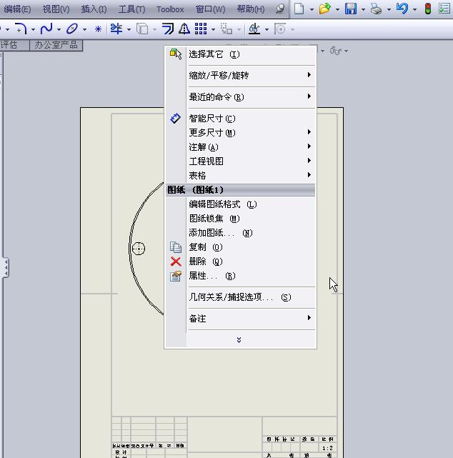Select the Sketch Fillet tool
453x458 pixels.
click(x=21, y=29)
